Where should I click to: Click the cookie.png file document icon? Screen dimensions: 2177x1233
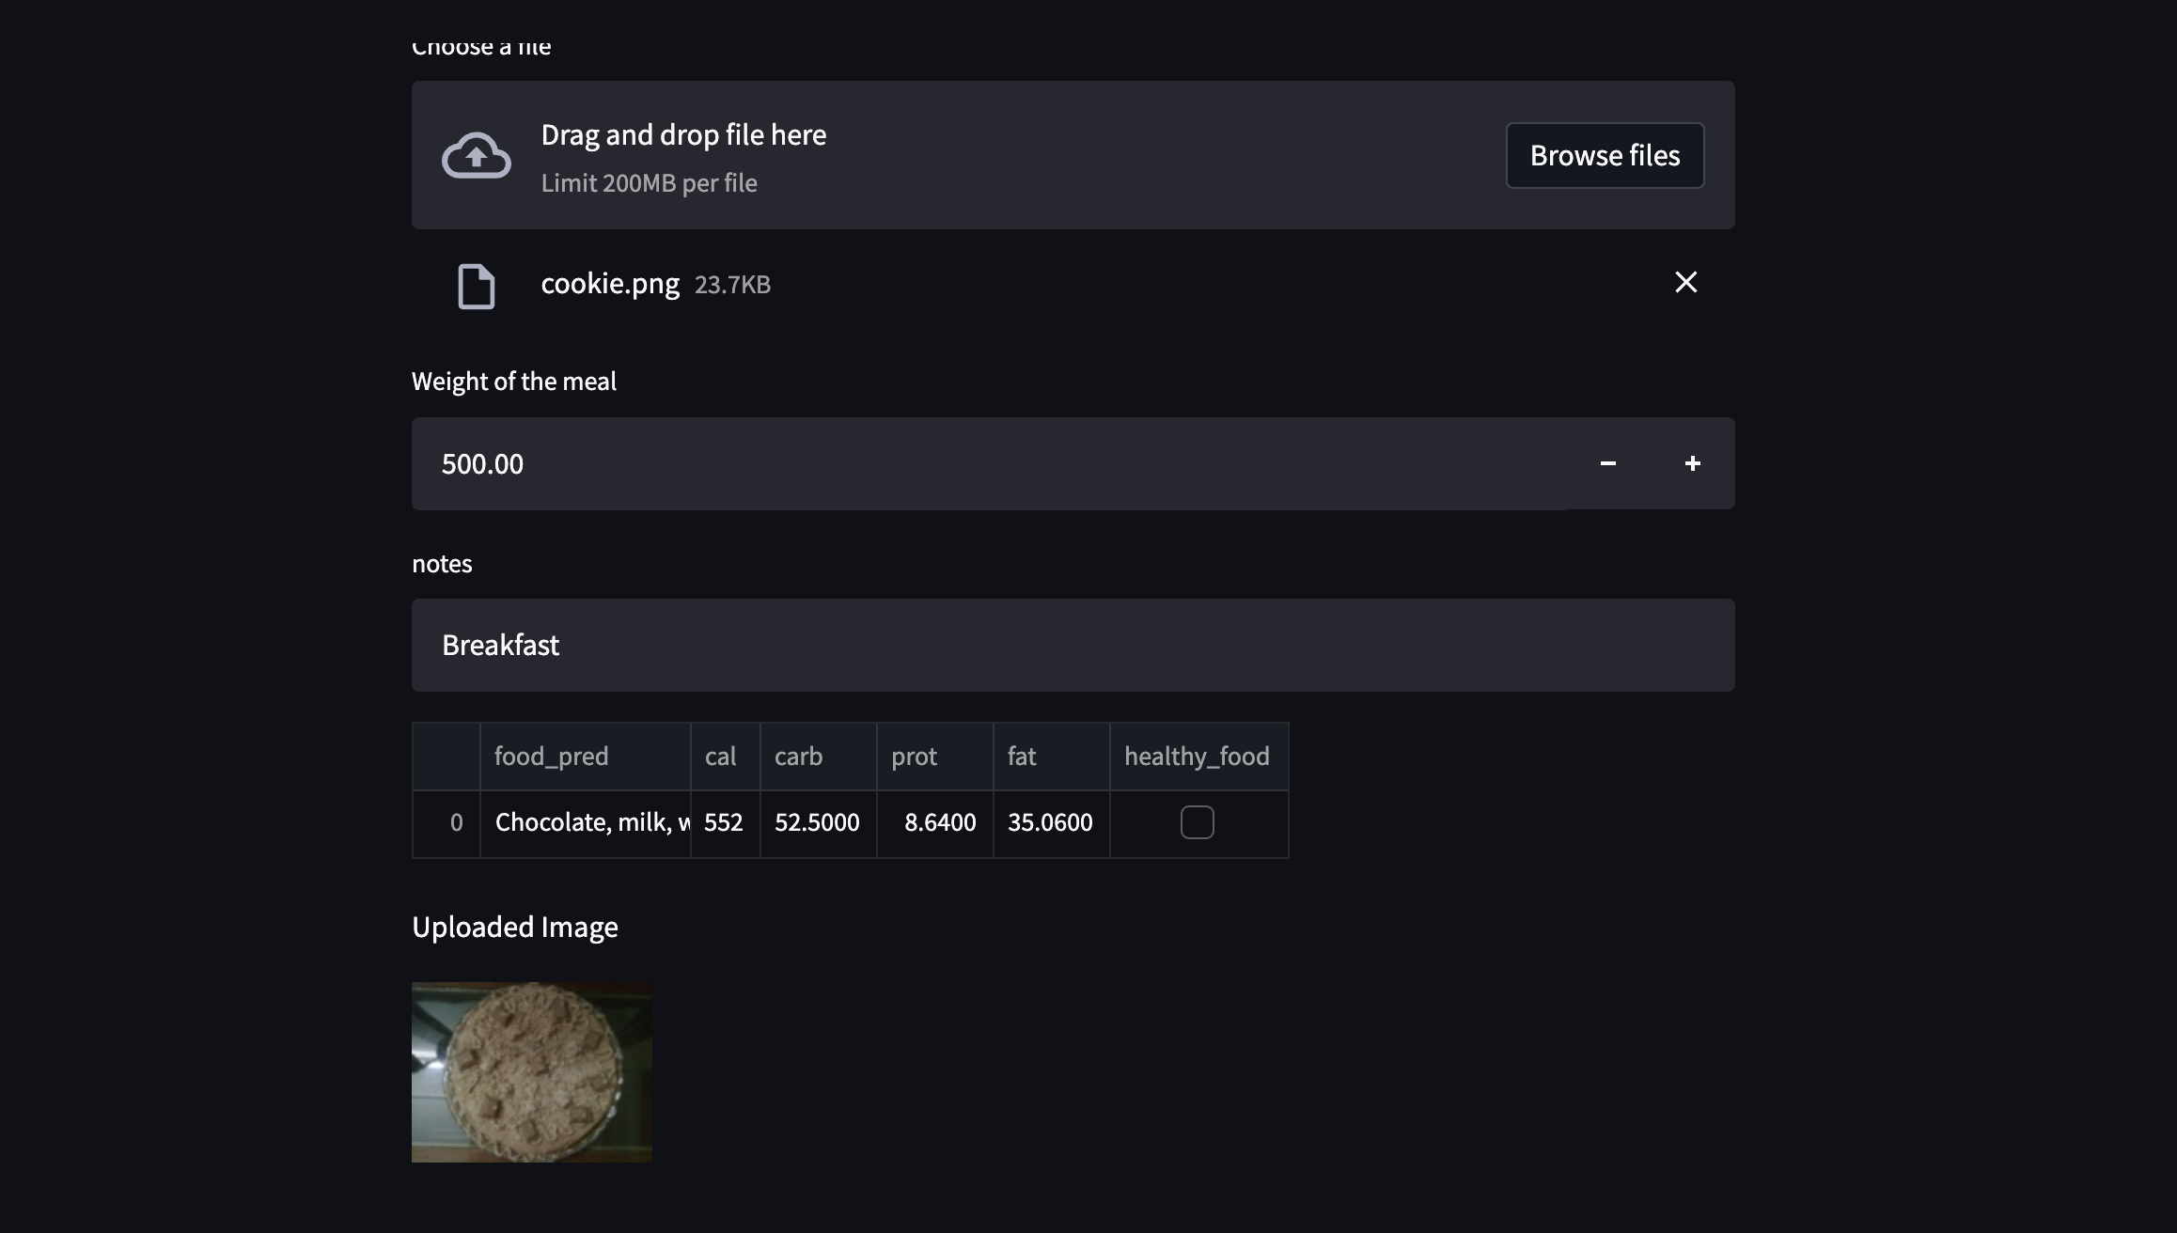pyautogui.click(x=476, y=286)
